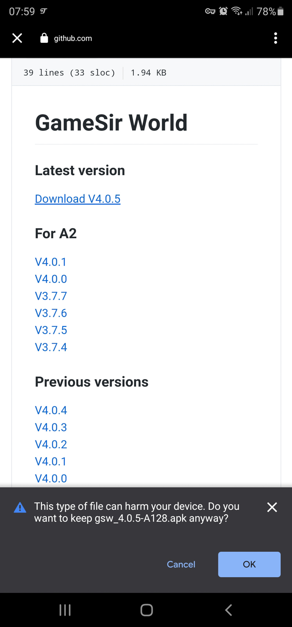
Task: Open Android recent apps button
Action: click(x=65, y=610)
